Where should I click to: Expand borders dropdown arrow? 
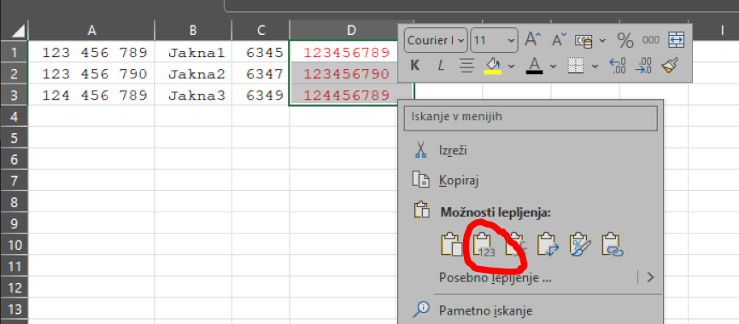tap(595, 66)
